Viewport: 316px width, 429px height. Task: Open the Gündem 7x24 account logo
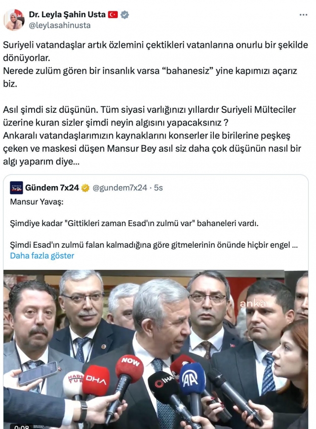click(x=16, y=188)
